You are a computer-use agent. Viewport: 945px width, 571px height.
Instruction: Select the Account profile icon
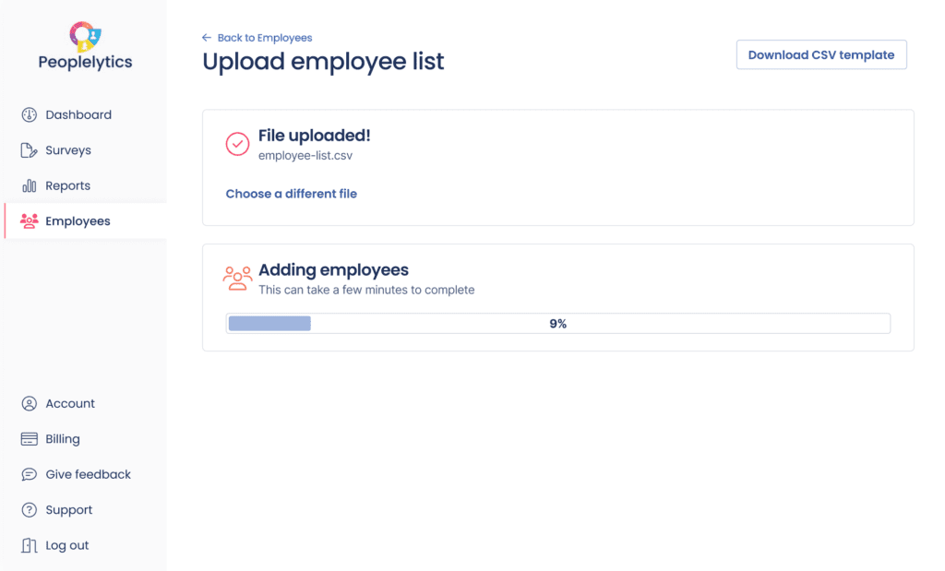click(x=29, y=403)
